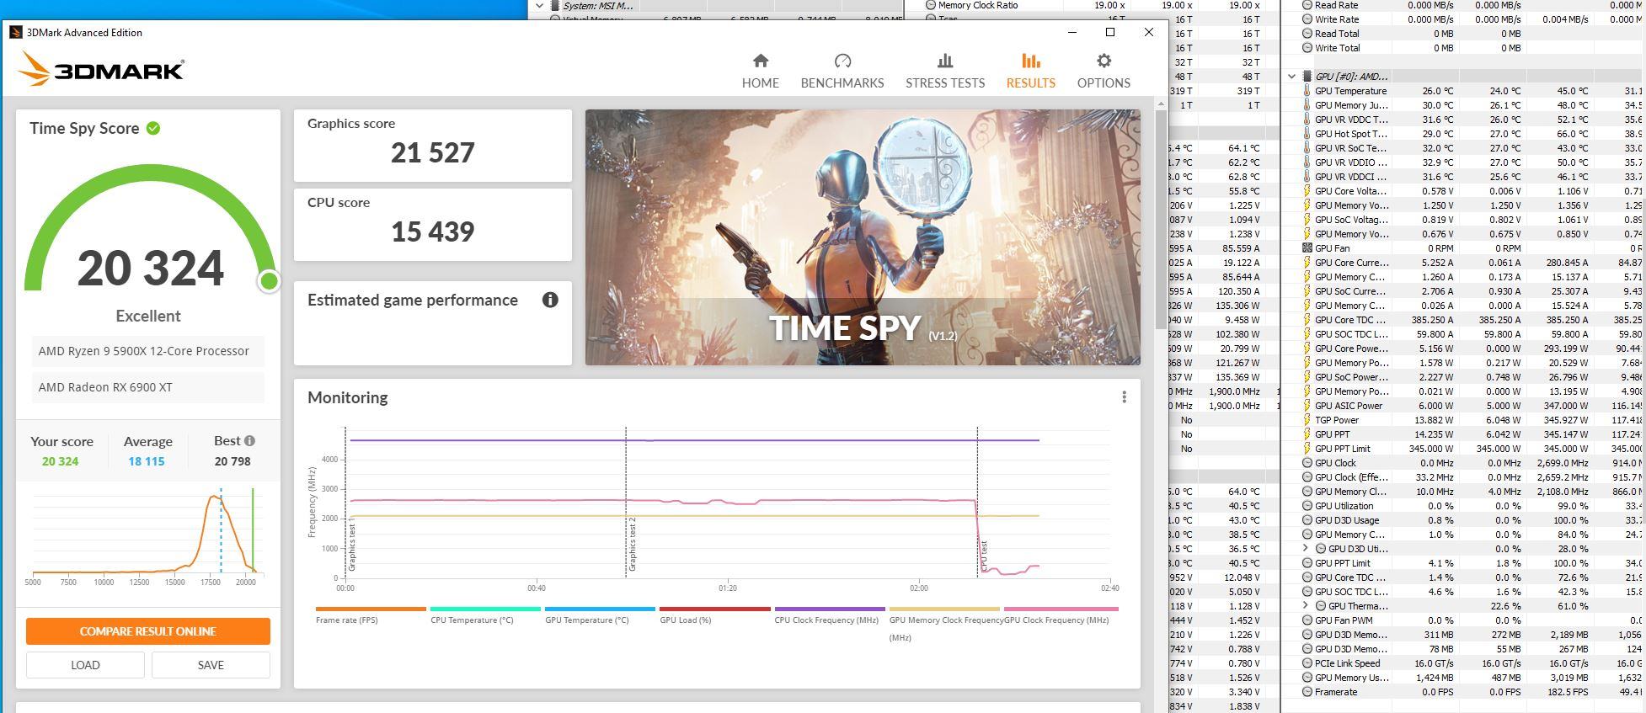
Task: Click the circle icon of Memory Clock Ratio row
Action: point(931,5)
